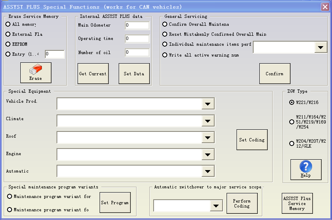Open ASSYST Plus Service Memory
The width and height of the screenshot is (332, 220).
tap(297, 203)
